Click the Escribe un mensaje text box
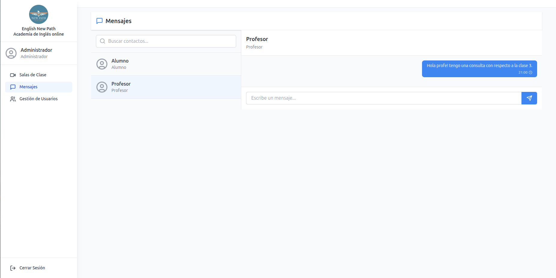This screenshot has height=278, width=556. (x=384, y=98)
